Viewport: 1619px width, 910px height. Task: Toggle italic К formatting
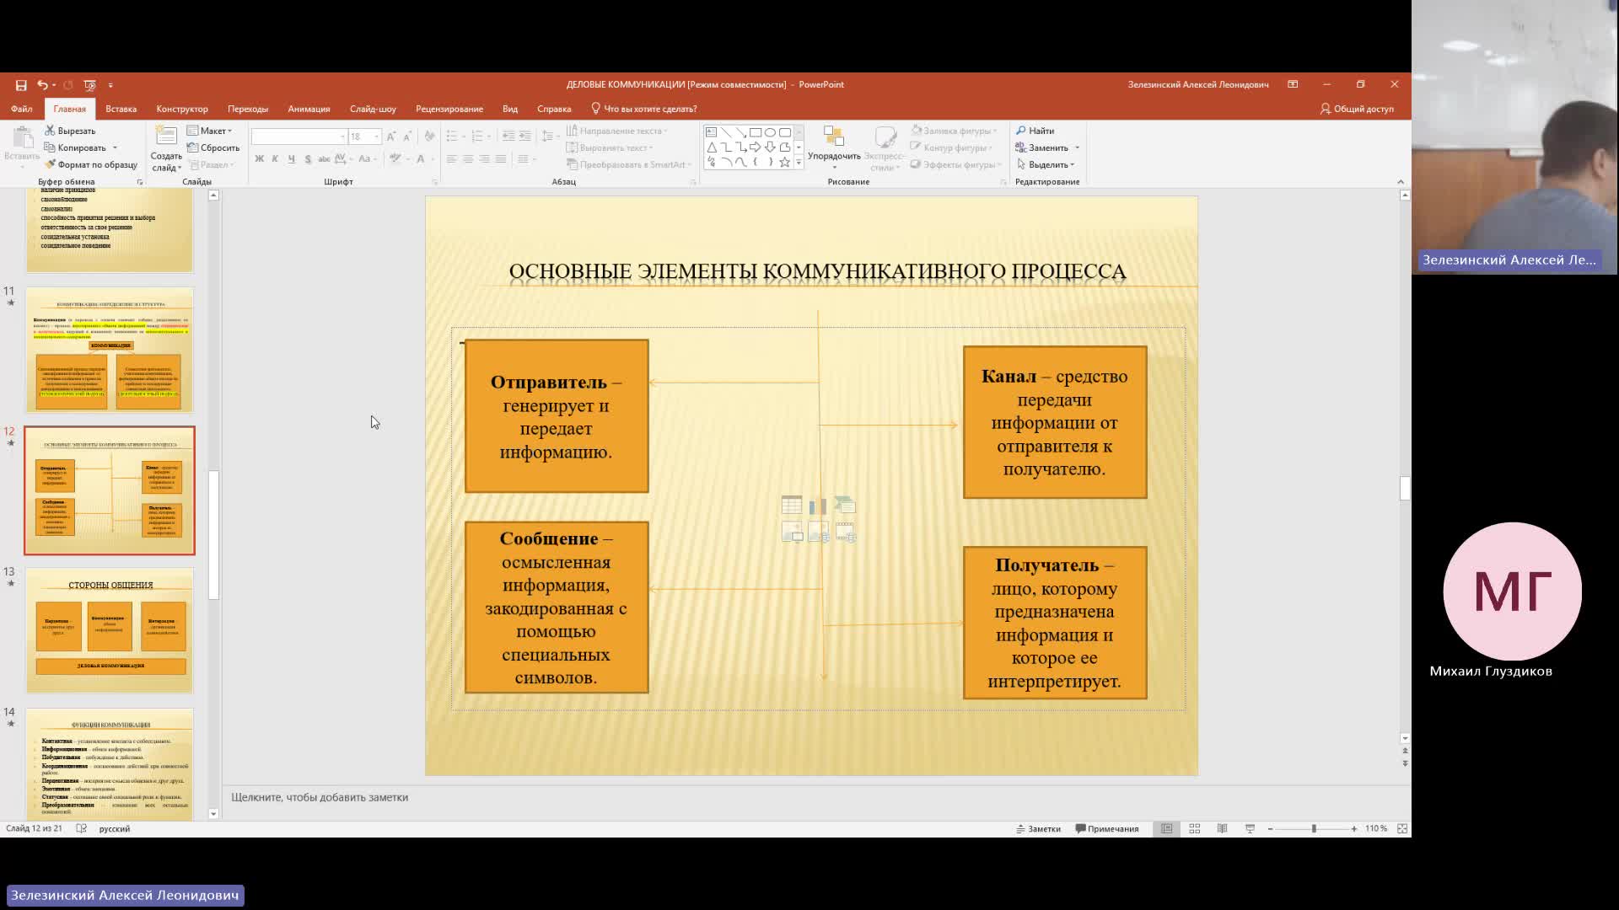pyautogui.click(x=275, y=159)
